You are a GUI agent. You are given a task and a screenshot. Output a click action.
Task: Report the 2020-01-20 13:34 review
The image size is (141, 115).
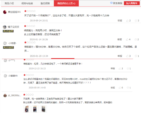pyautogui.click(x=120, y=56)
